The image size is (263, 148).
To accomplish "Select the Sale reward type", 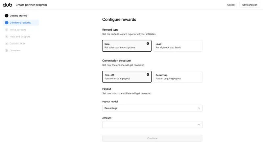I will tap(127, 46).
